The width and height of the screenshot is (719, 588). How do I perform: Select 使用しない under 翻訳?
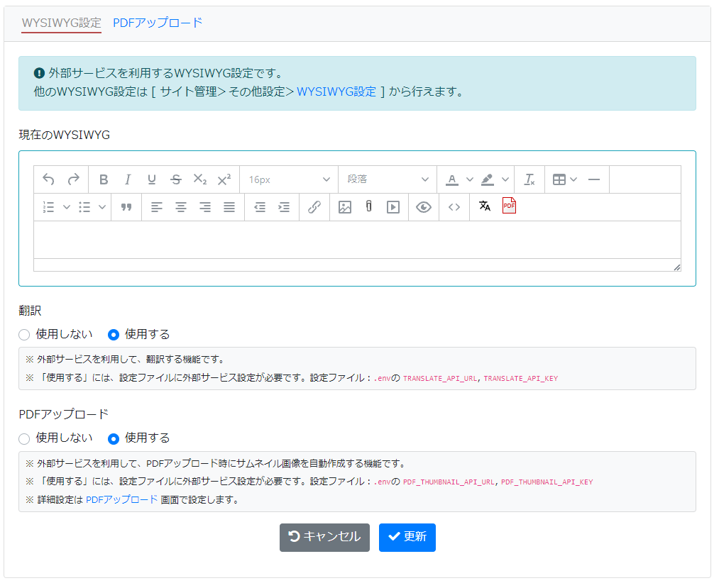23,334
